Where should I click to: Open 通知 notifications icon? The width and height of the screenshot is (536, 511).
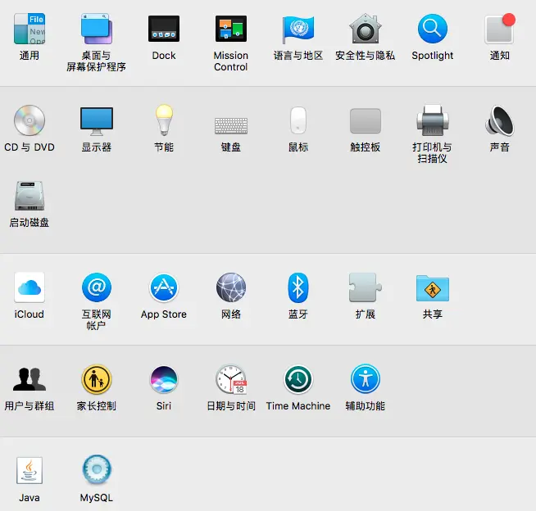(499, 29)
